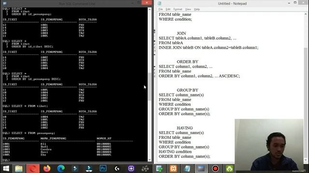Open the blue download-tray taskbar app
309x173 pixels.
[89, 169]
